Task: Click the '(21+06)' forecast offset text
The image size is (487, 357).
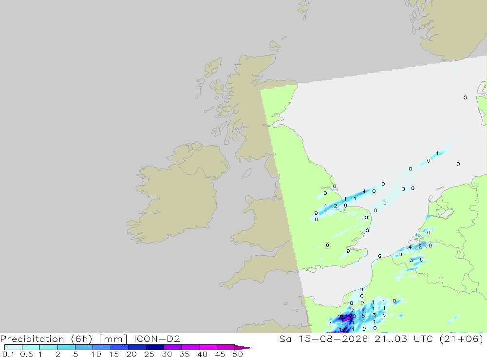Action: (x=462, y=338)
